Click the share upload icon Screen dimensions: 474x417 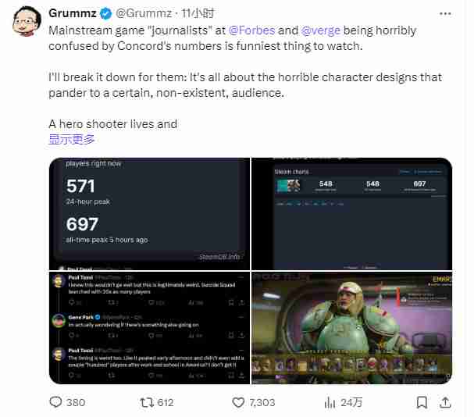pyautogui.click(x=445, y=402)
